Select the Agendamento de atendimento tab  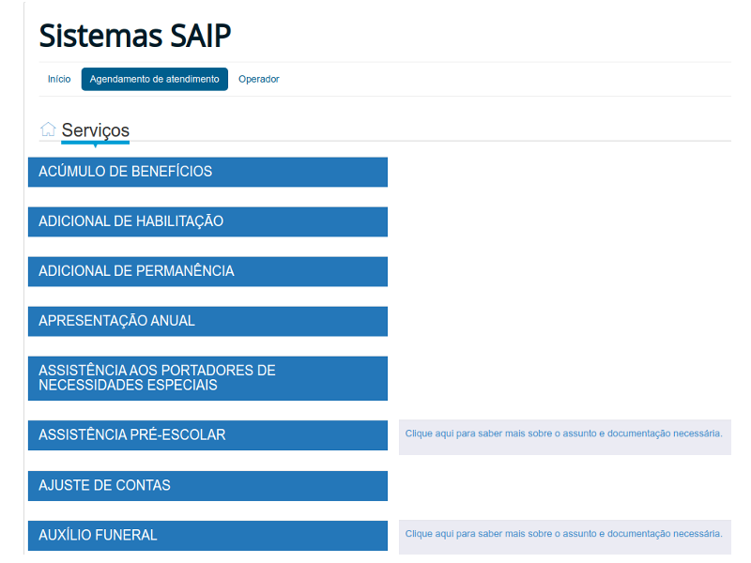click(155, 80)
